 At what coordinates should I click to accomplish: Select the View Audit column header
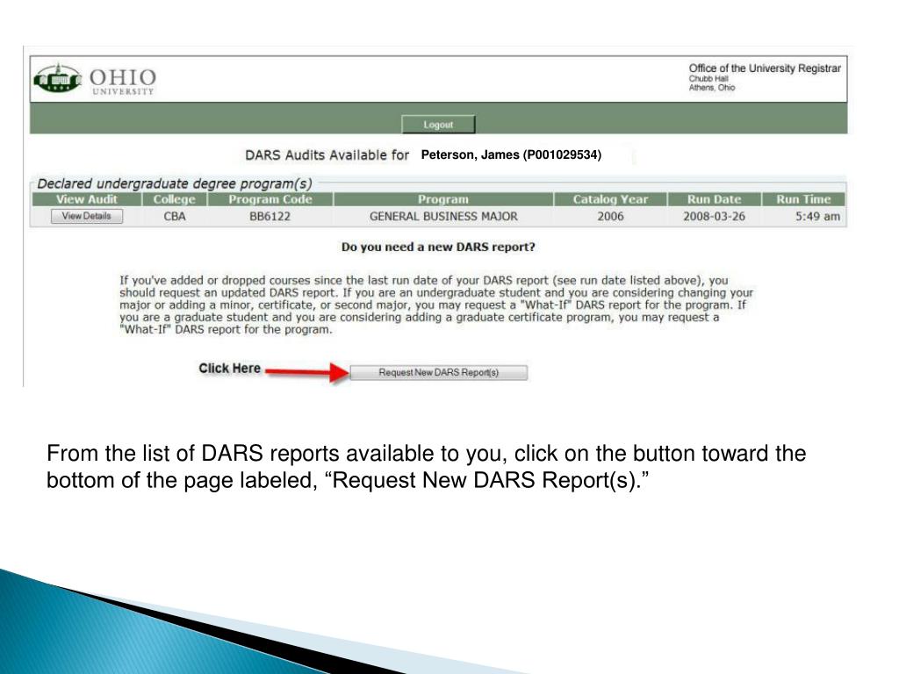click(x=87, y=199)
